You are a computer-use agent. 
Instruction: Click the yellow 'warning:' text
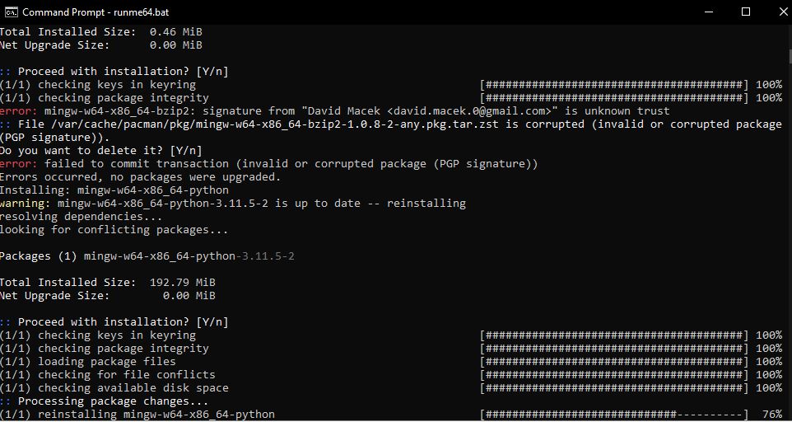pyautogui.click(x=26, y=203)
